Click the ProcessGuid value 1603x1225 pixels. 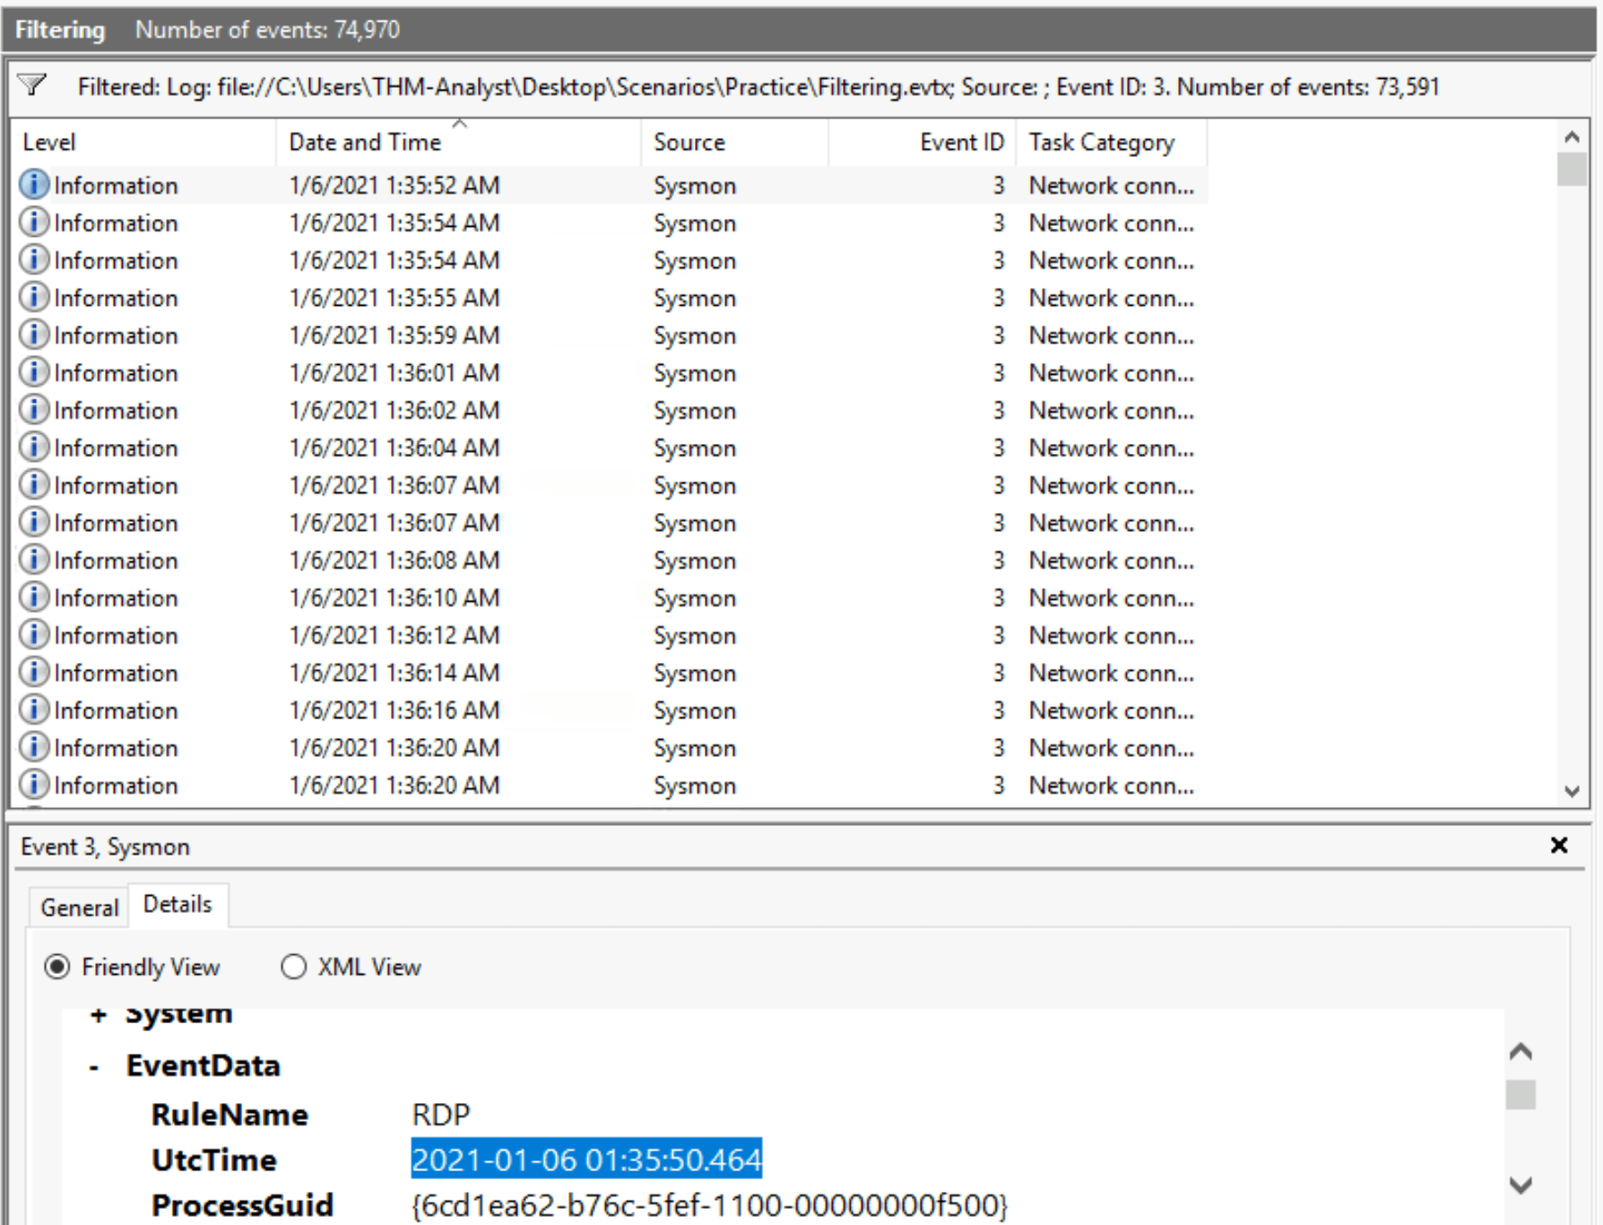coord(709,1205)
